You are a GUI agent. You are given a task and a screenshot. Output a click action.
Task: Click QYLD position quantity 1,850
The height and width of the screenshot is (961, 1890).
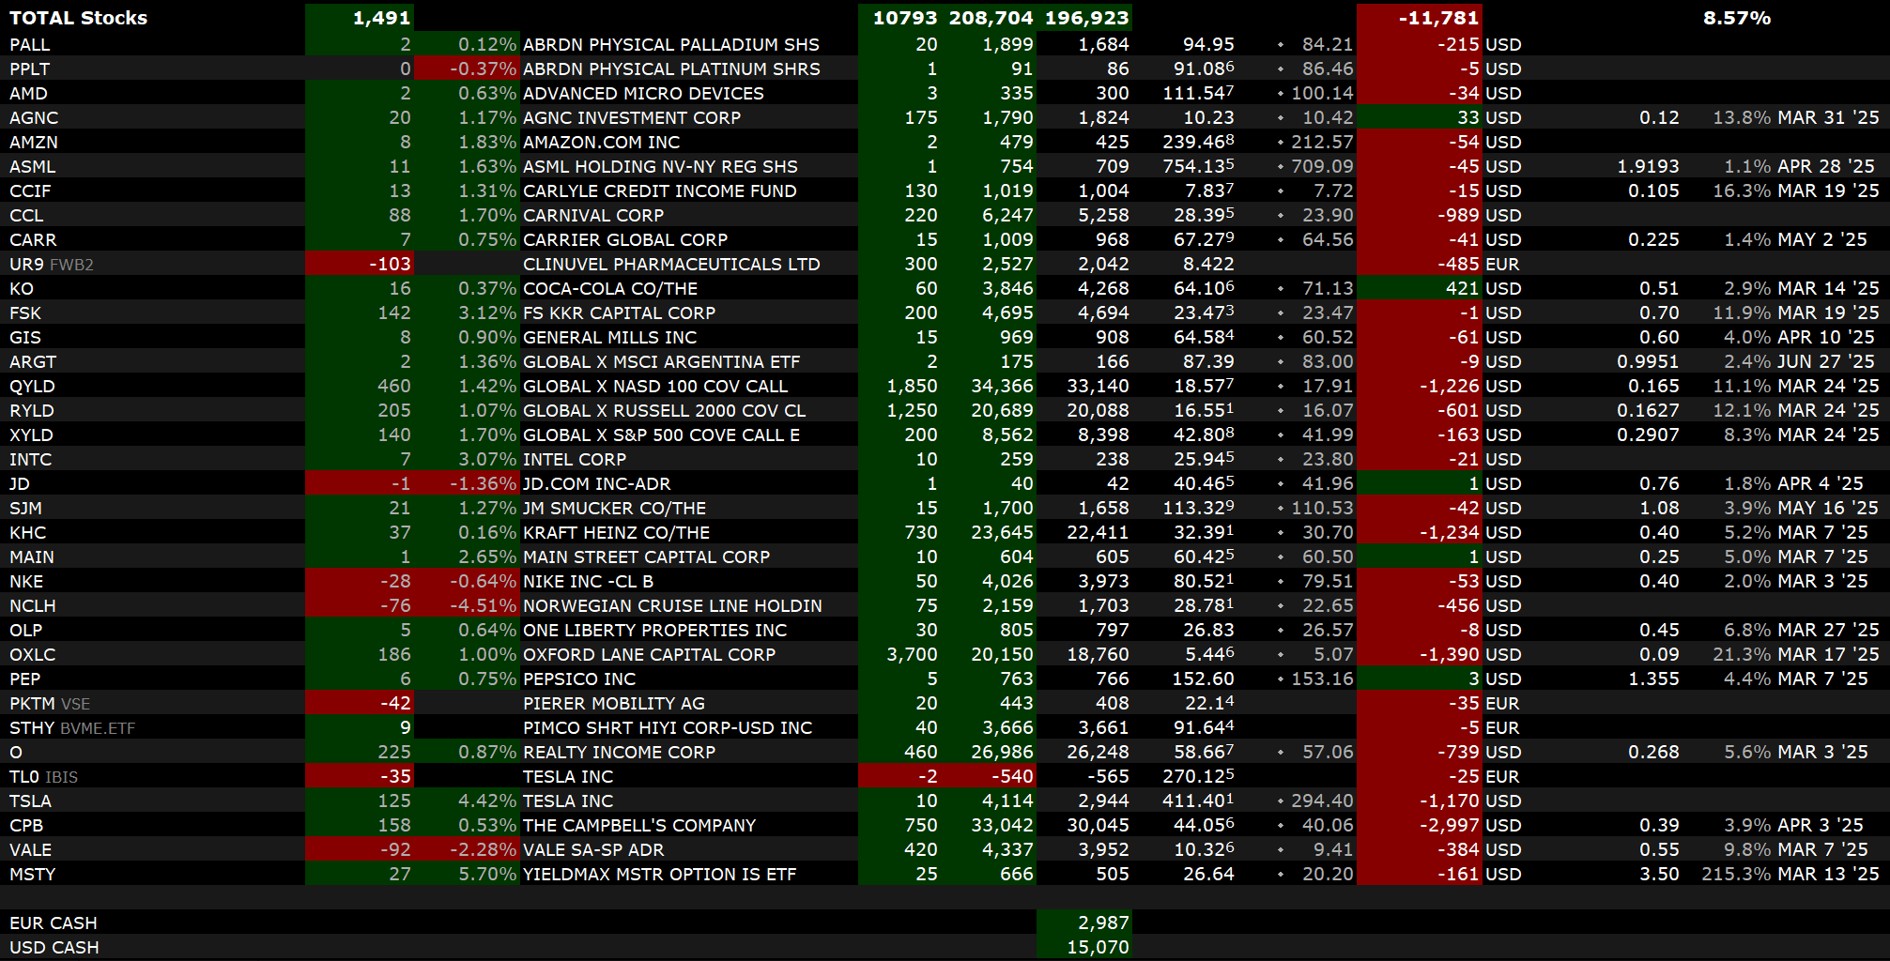pos(912,386)
